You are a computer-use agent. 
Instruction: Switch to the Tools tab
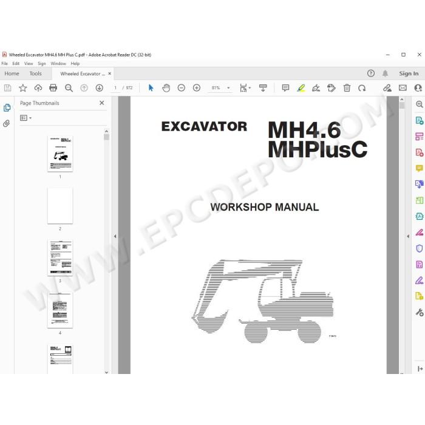pyautogui.click(x=35, y=73)
